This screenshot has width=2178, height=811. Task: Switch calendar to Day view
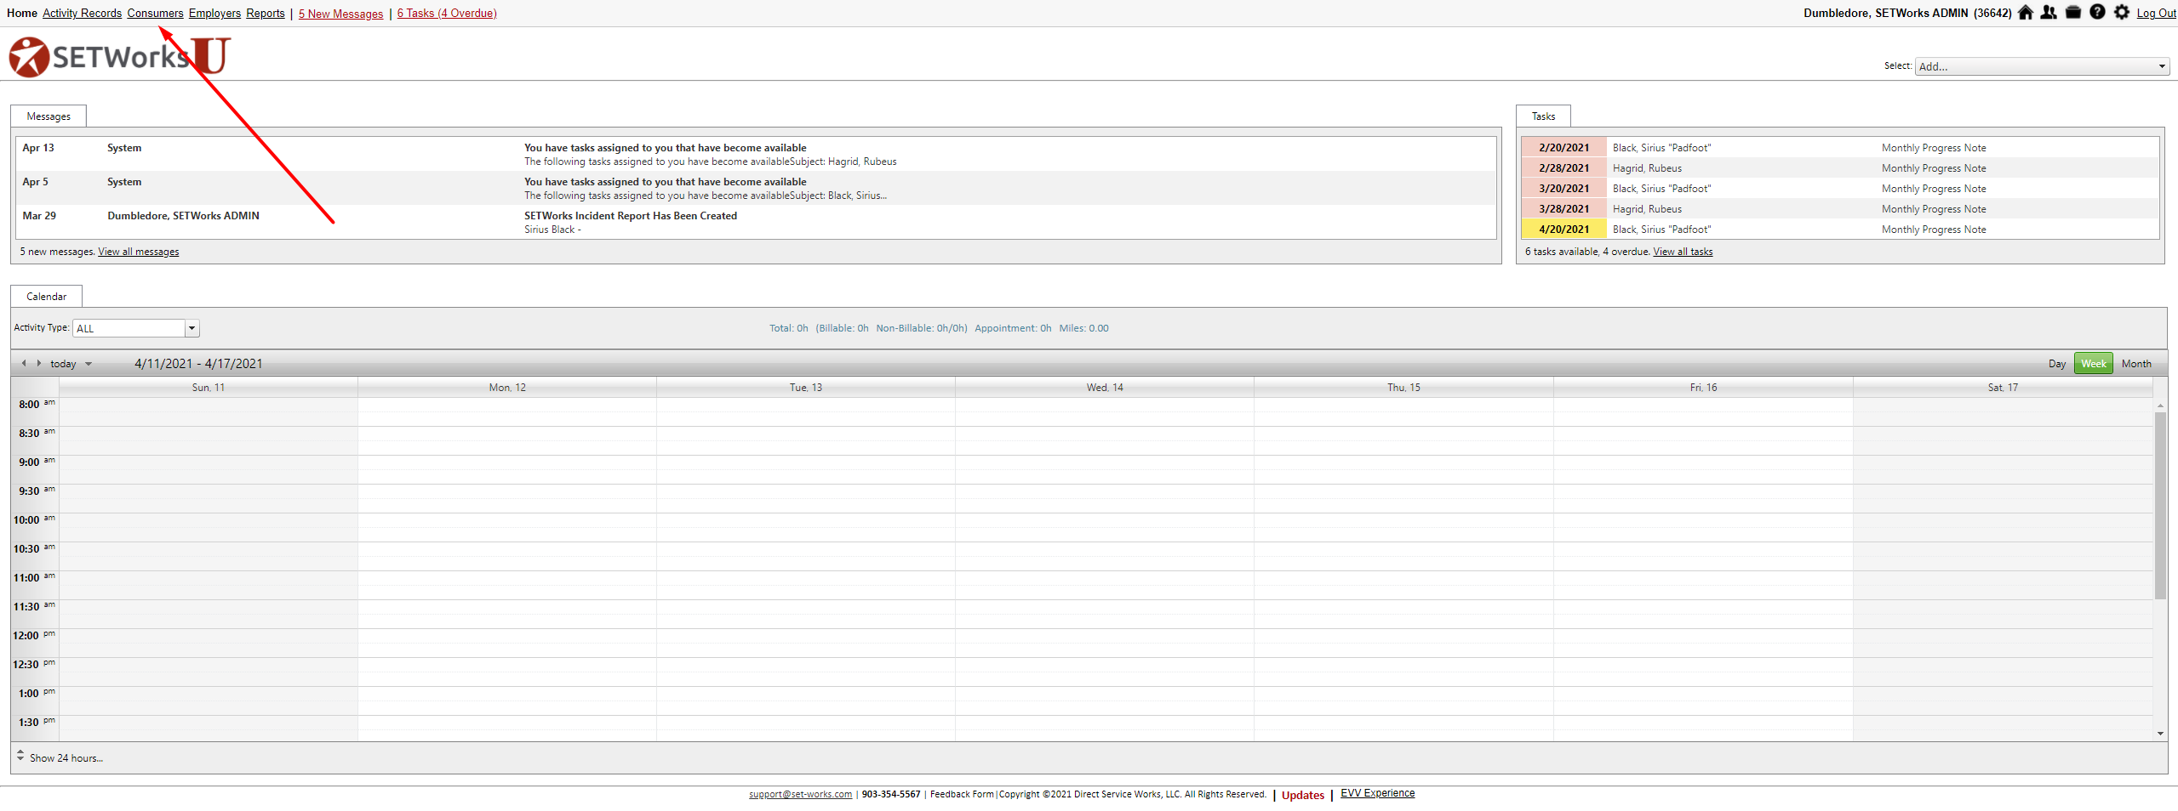coord(2056,364)
